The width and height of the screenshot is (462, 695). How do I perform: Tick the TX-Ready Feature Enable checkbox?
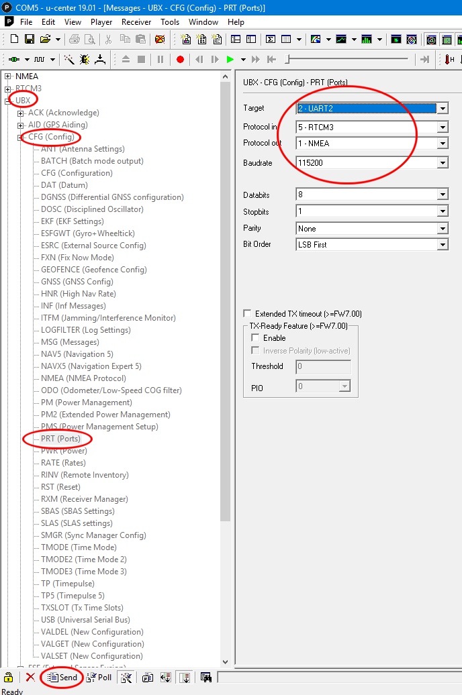[255, 337]
